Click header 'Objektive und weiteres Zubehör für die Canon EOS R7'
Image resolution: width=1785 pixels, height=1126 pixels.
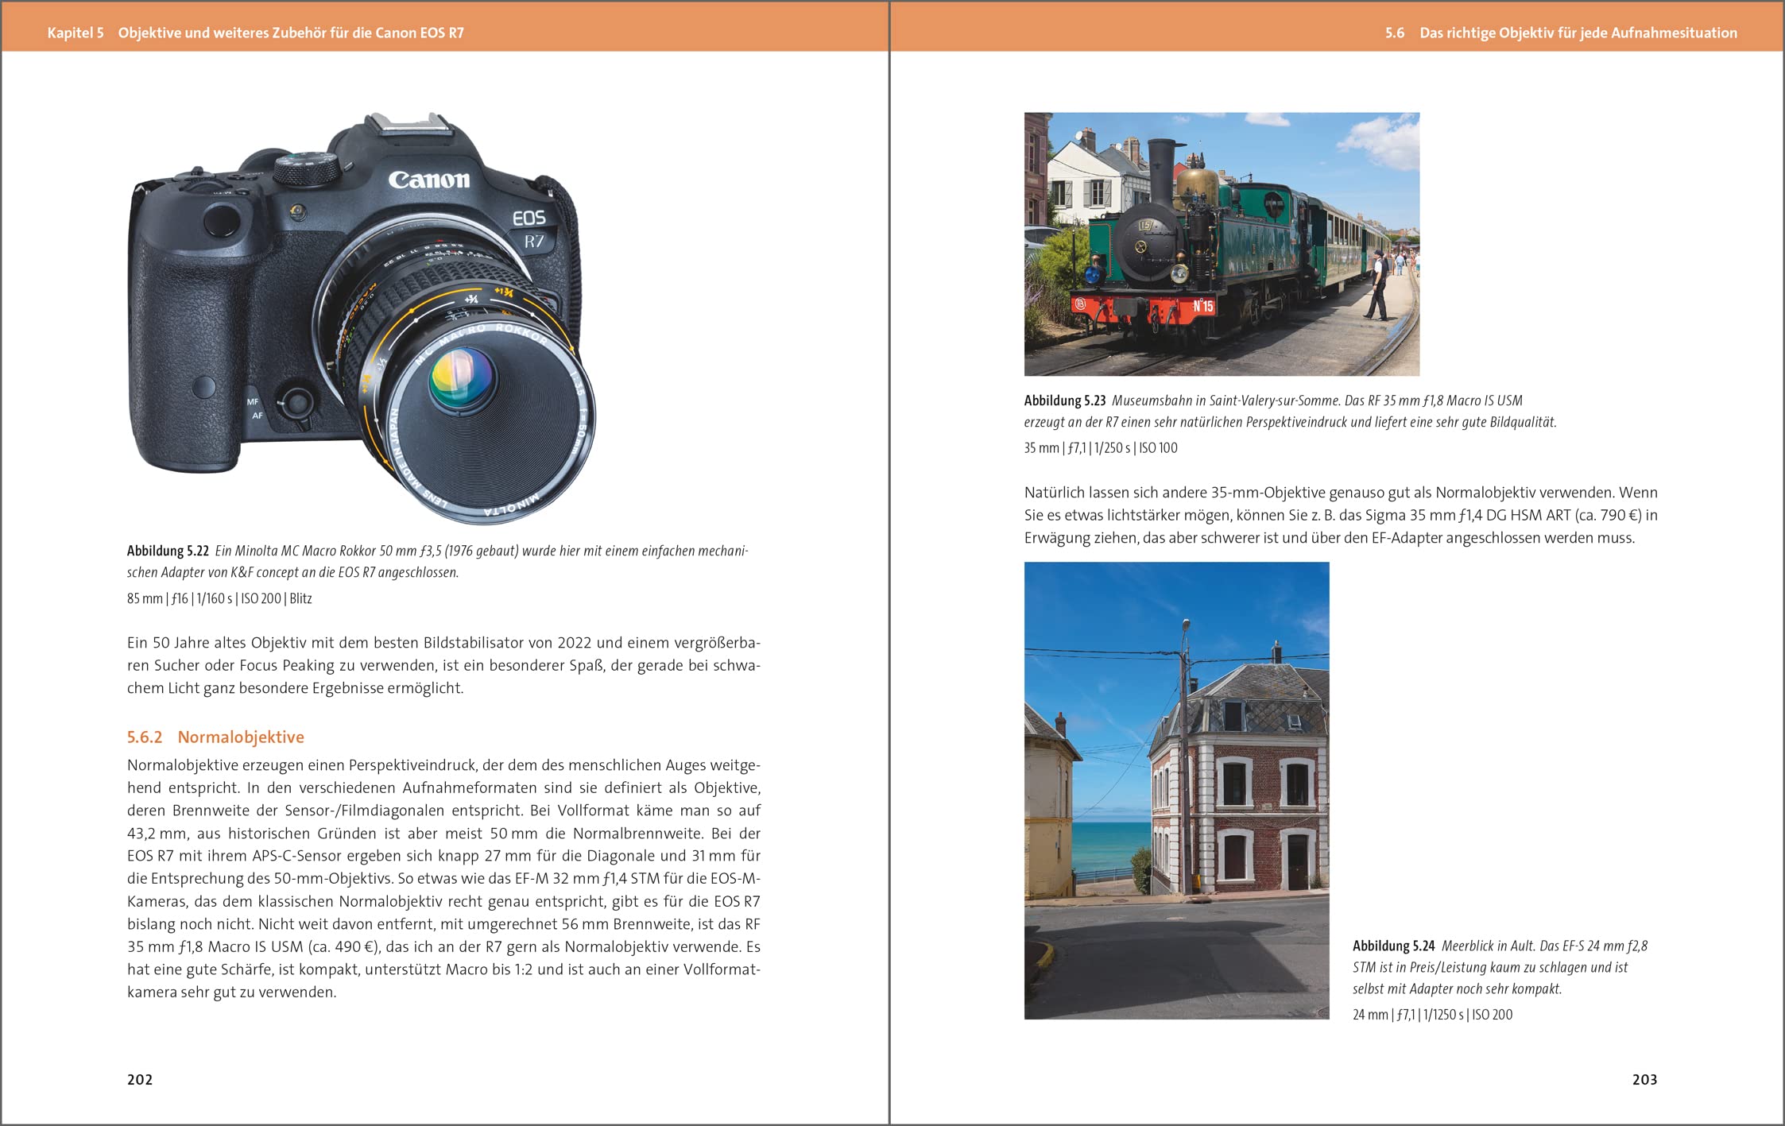point(291,33)
